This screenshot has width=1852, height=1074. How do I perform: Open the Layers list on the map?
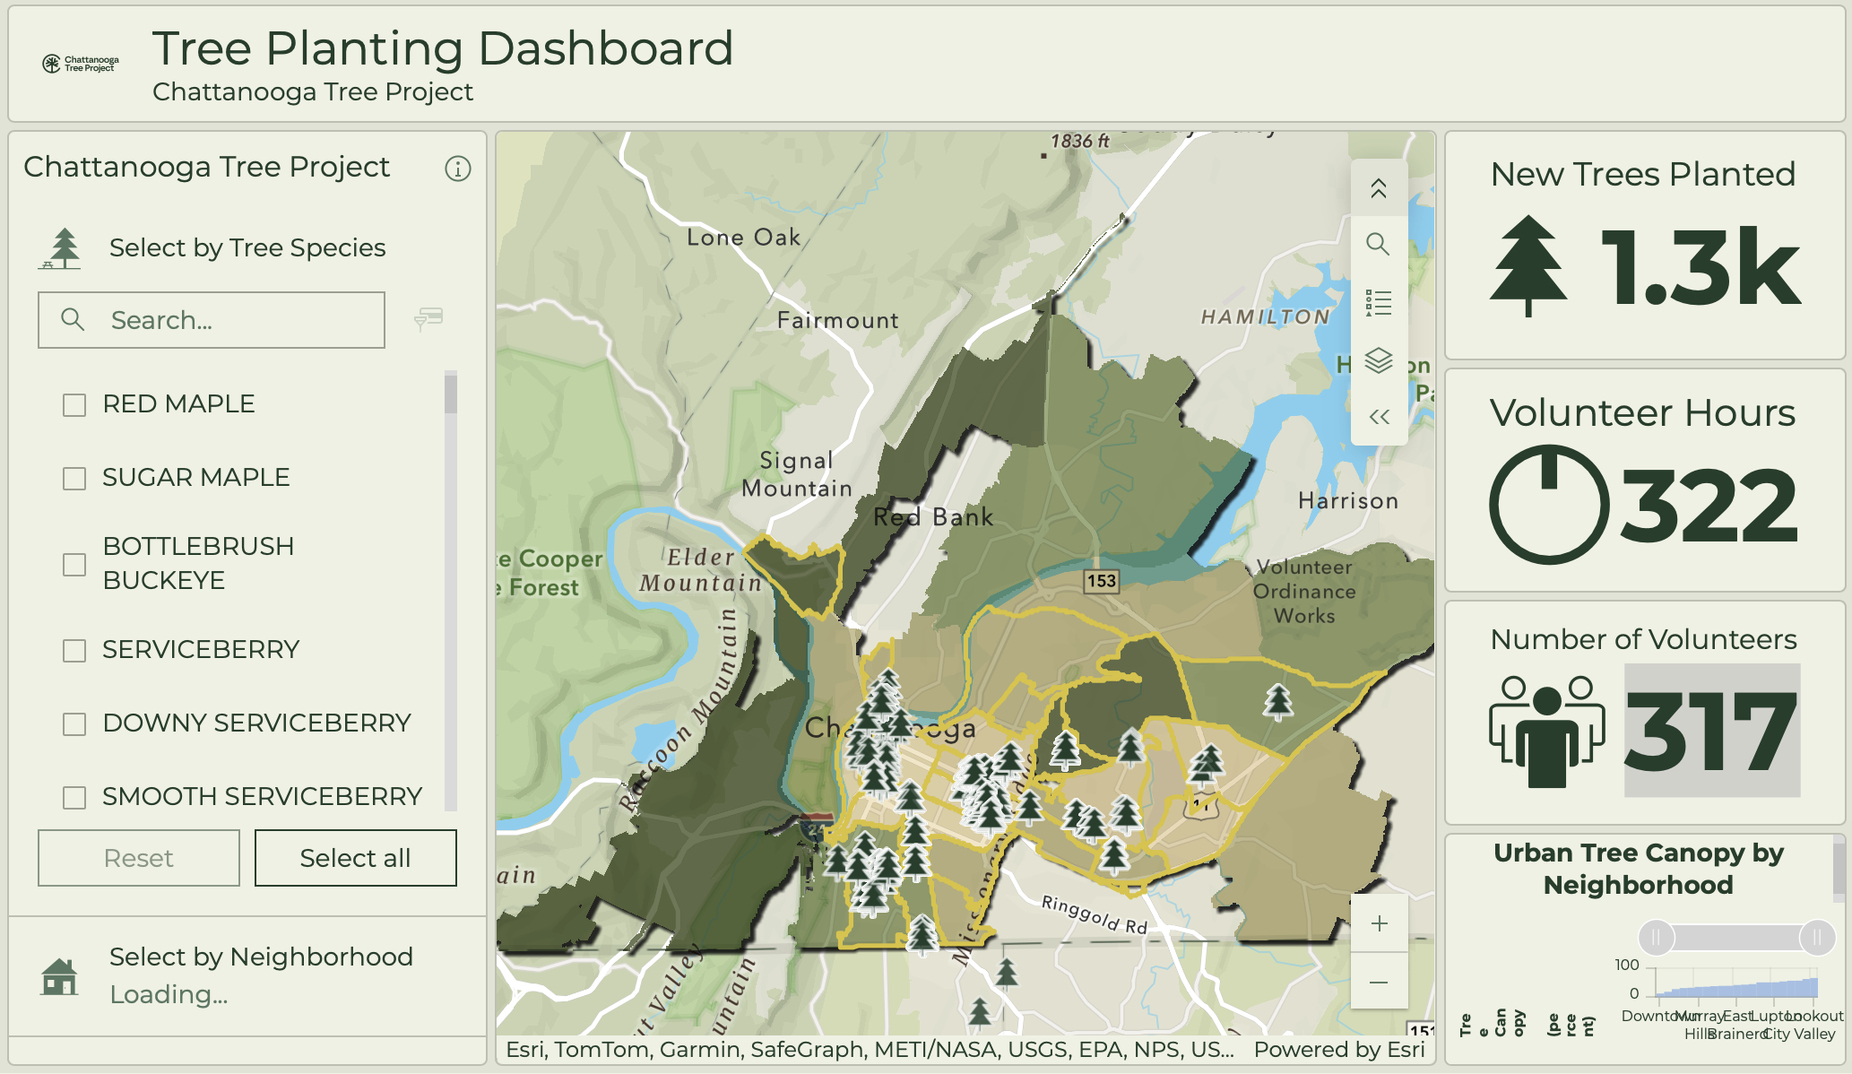(1379, 361)
